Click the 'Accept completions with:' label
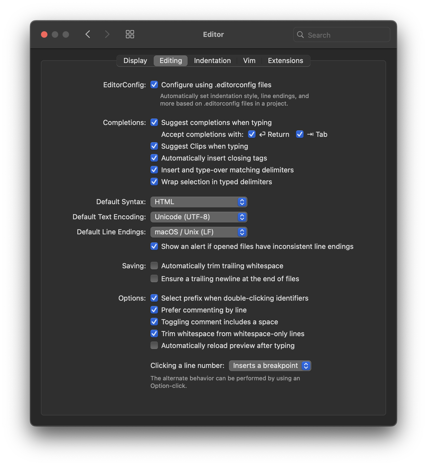This screenshot has width=427, height=466. click(202, 134)
